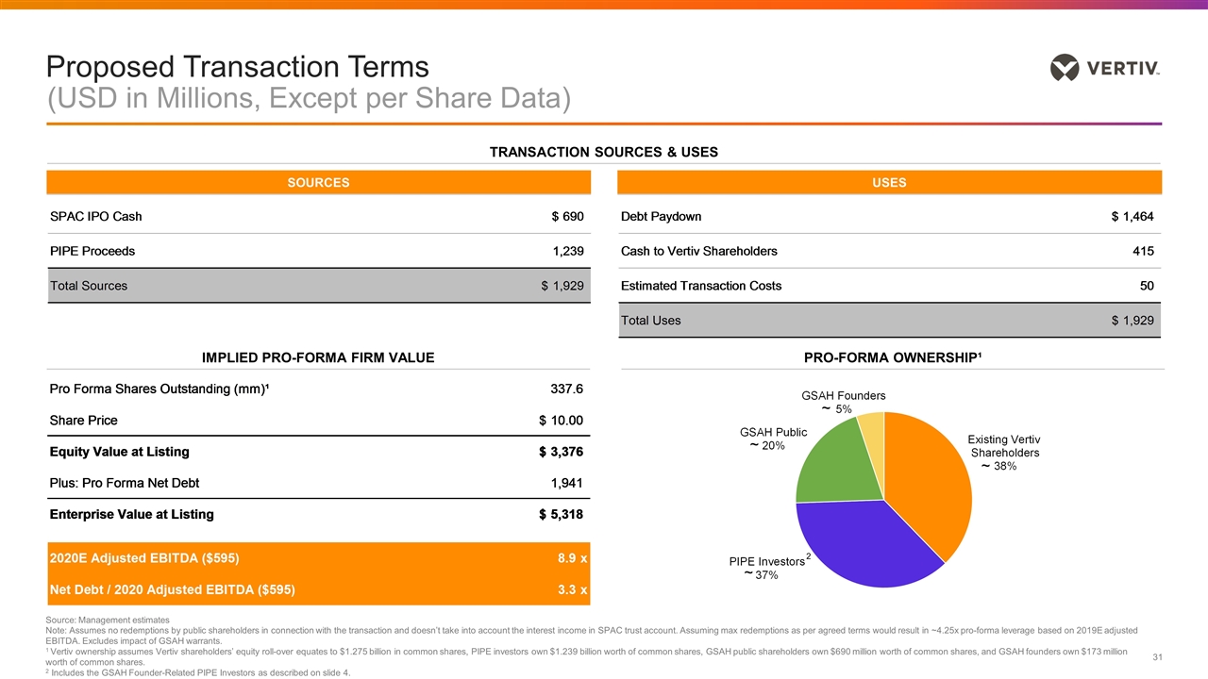Click the 8.9 x multiple
This screenshot has width=1208, height=679.
click(x=572, y=558)
